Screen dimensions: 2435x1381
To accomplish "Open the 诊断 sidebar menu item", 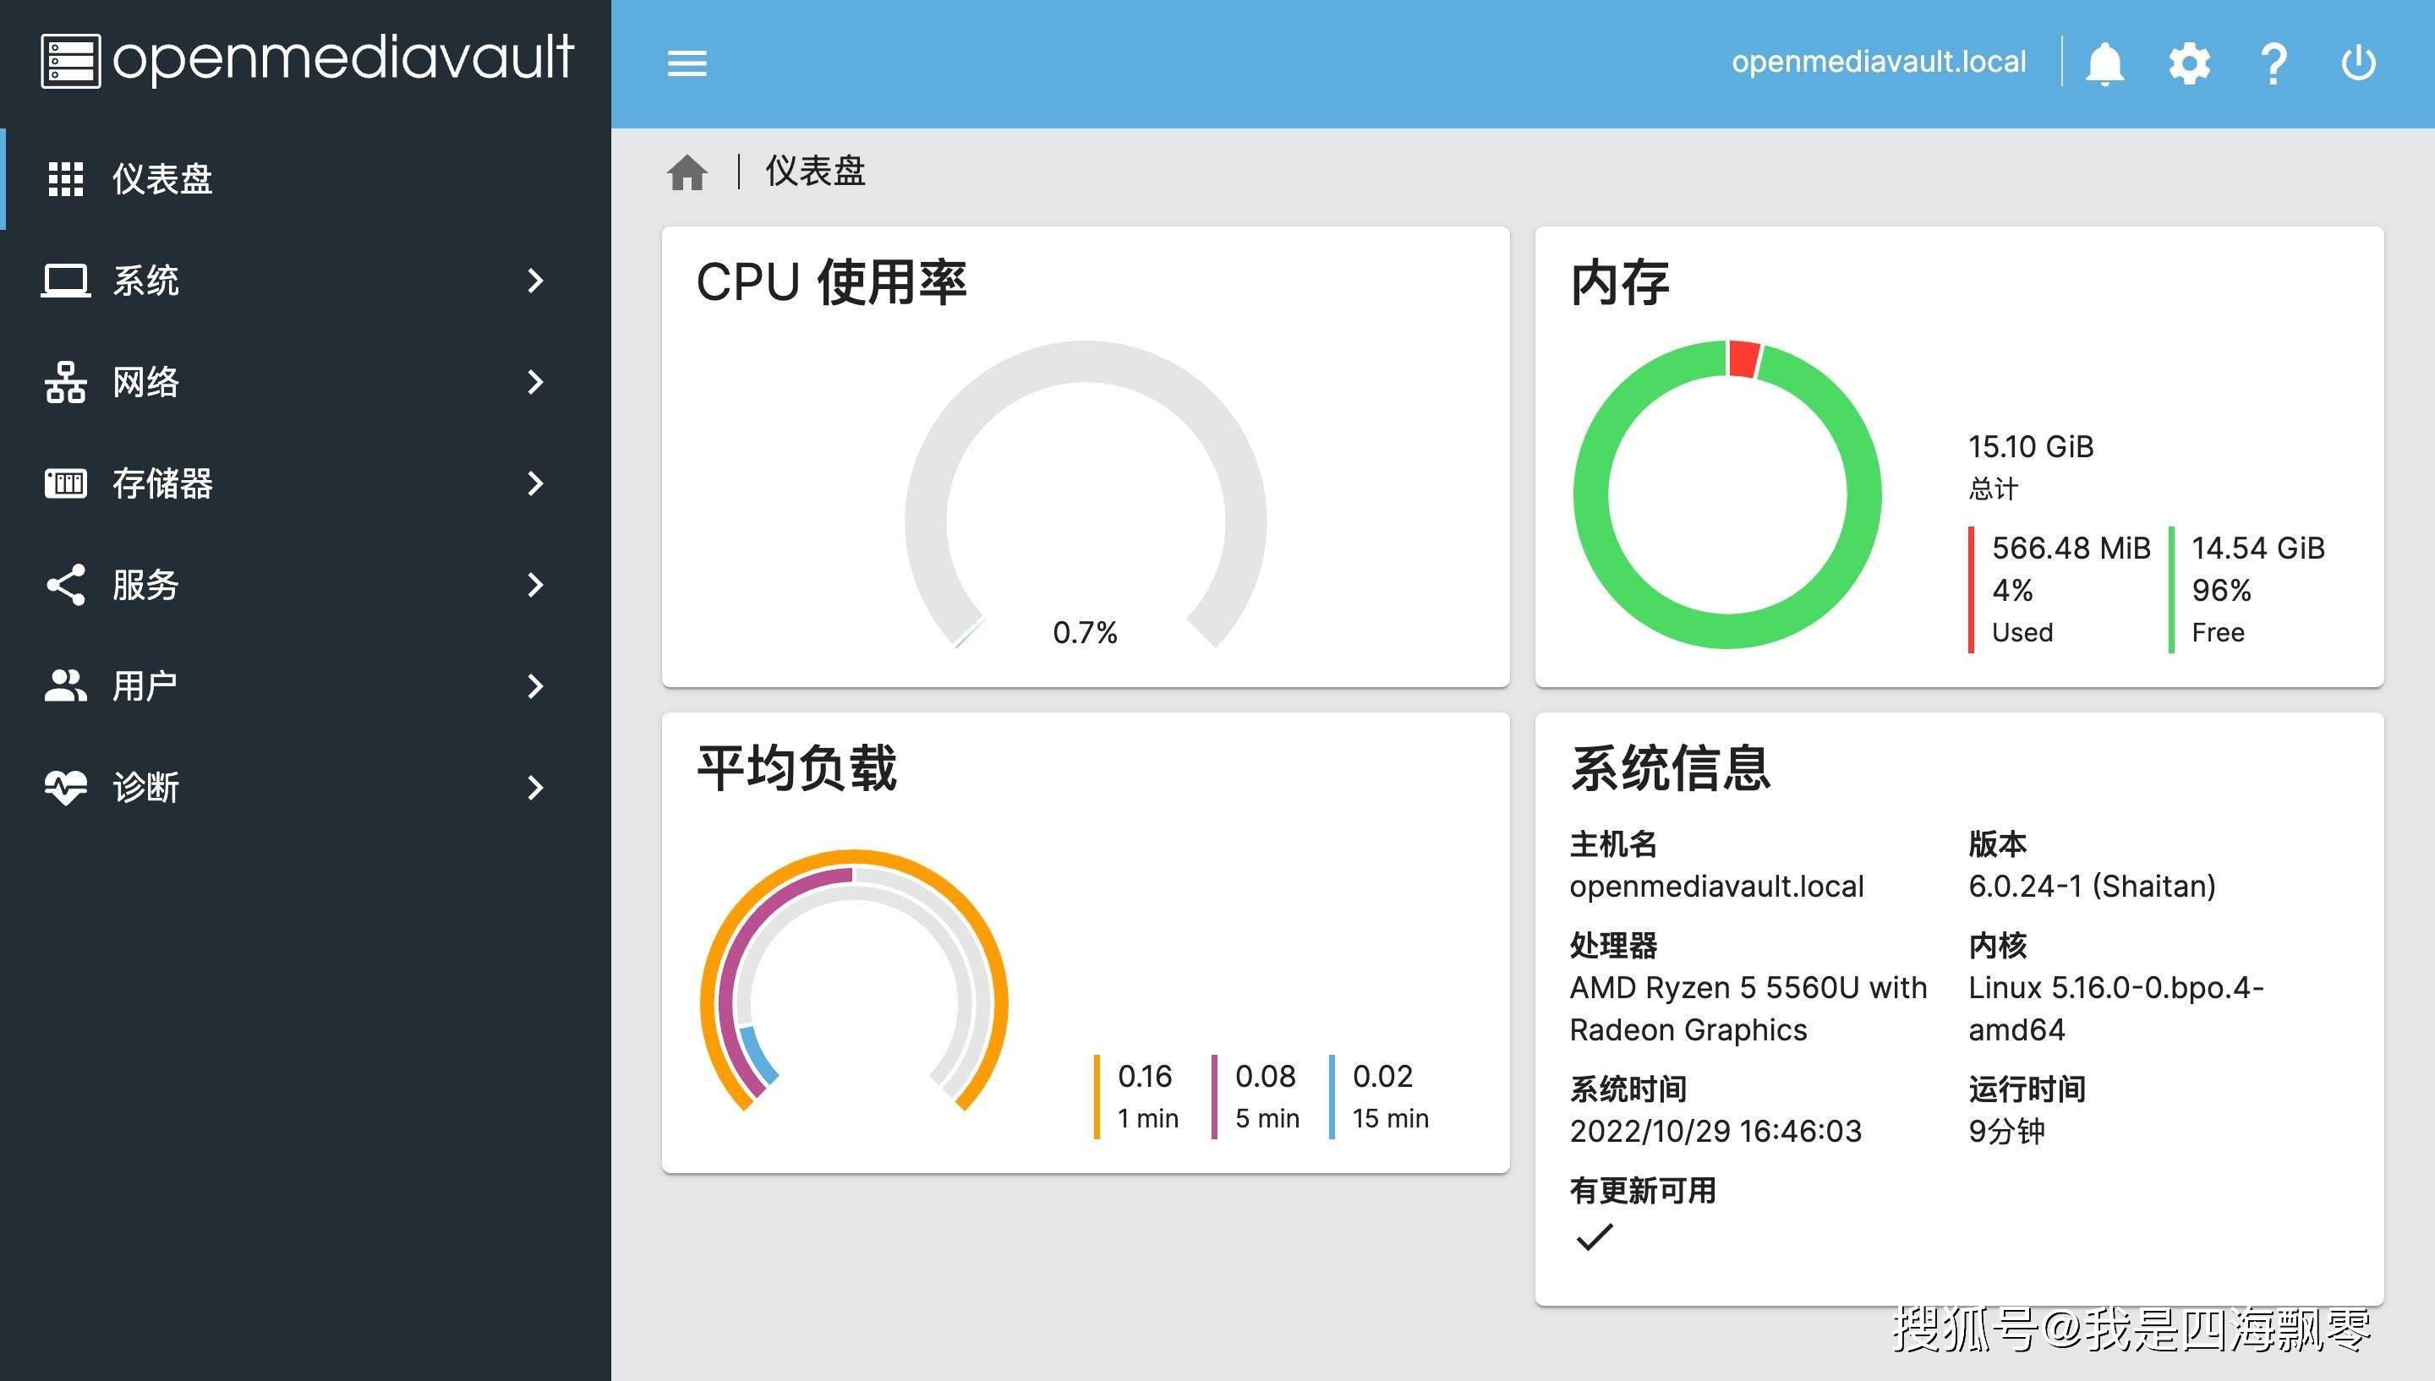I will (305, 789).
